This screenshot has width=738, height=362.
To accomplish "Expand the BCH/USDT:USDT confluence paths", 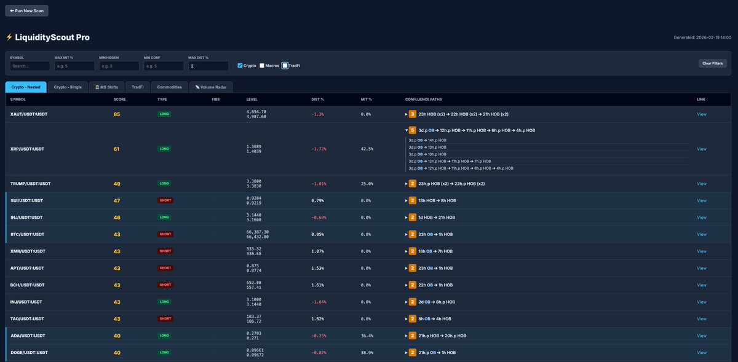I will click(x=406, y=285).
